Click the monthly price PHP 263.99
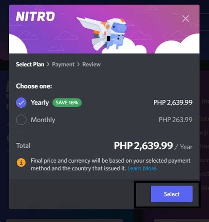209x222 pixels. [175, 120]
